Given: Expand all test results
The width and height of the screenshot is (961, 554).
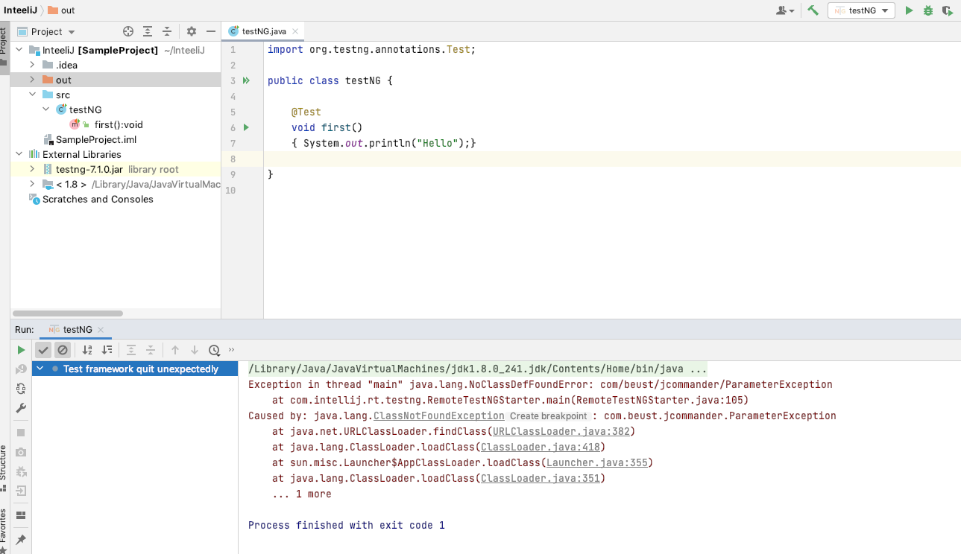Looking at the screenshot, I should tap(131, 350).
